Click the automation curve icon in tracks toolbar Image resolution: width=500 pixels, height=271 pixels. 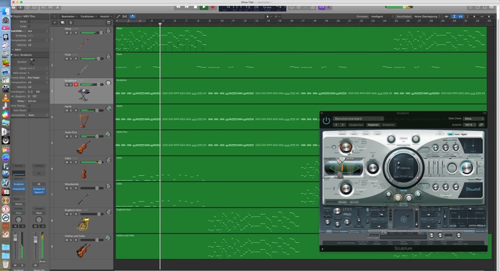[119, 16]
